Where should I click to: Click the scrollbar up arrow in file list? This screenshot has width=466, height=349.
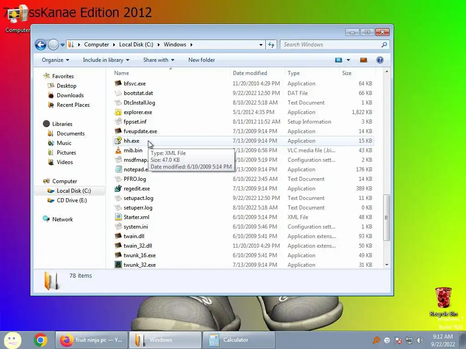coord(387,71)
